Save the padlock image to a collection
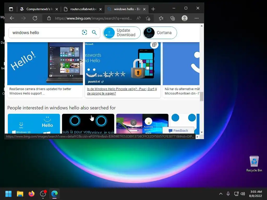267x200 pixels. [x=154, y=45]
